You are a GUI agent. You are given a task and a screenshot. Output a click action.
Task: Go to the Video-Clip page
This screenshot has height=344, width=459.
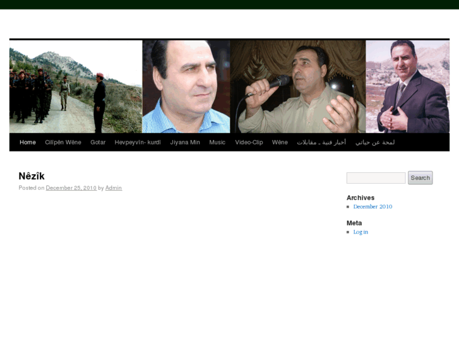249,142
